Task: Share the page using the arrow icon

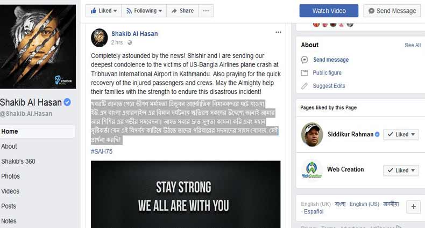Action: coord(174,11)
